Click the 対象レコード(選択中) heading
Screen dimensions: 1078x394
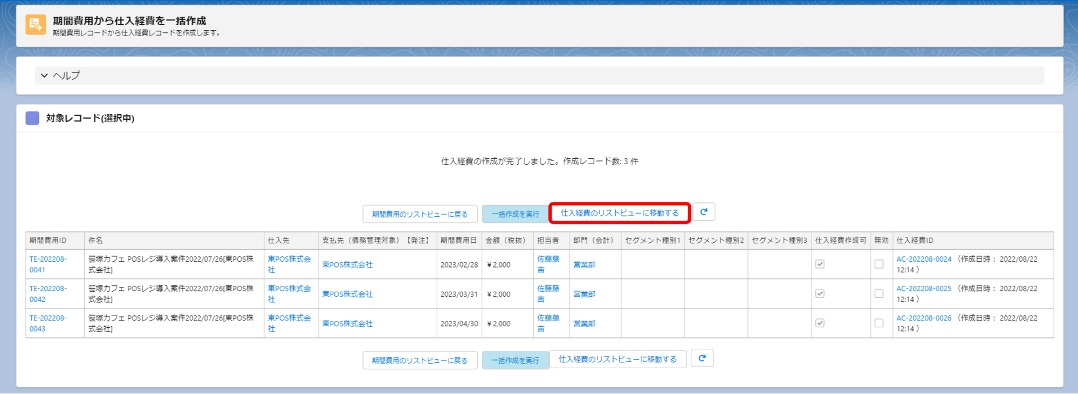90,118
